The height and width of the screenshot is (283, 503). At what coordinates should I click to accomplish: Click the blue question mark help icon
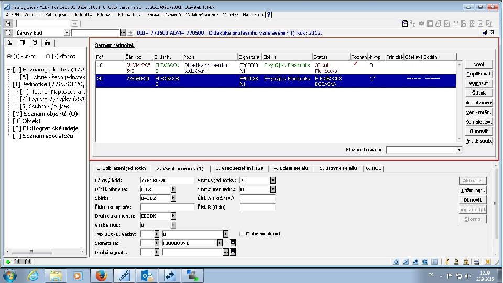click(x=269, y=15)
